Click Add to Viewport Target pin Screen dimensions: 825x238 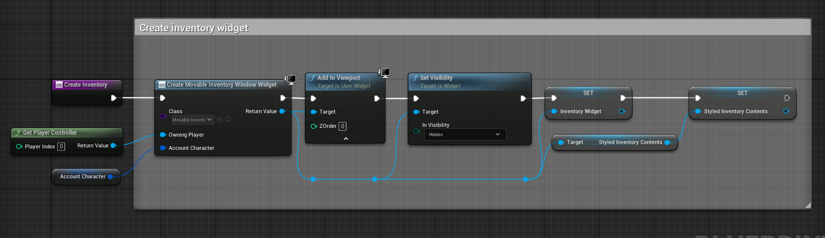[x=314, y=112]
